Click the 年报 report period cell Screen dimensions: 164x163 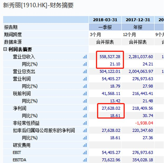point(138,27)
